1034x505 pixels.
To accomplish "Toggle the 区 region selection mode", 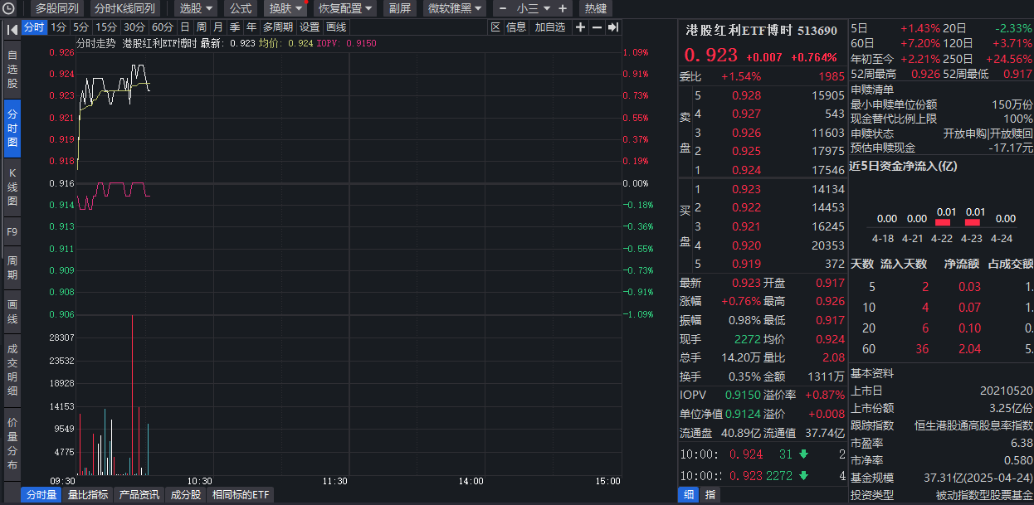I will point(493,27).
